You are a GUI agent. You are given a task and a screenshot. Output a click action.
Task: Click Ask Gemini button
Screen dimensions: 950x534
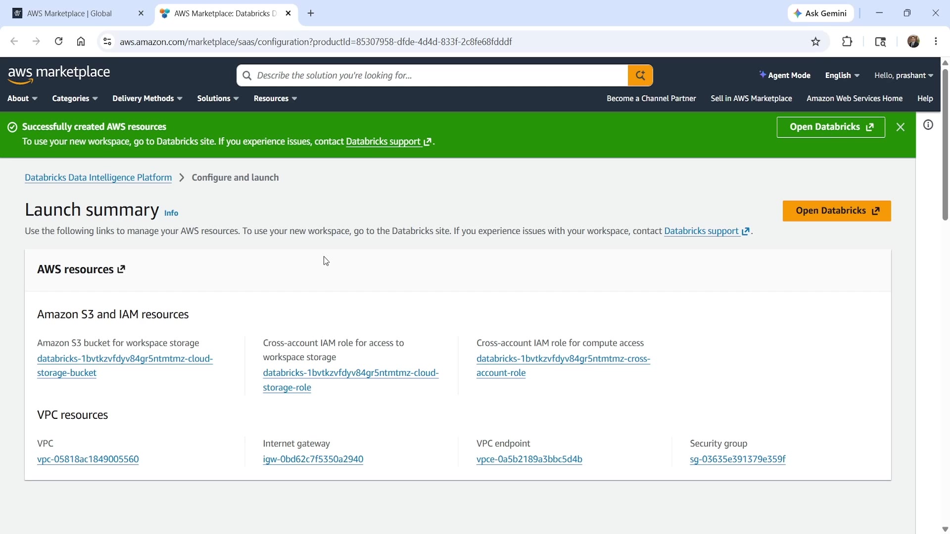[x=820, y=13]
